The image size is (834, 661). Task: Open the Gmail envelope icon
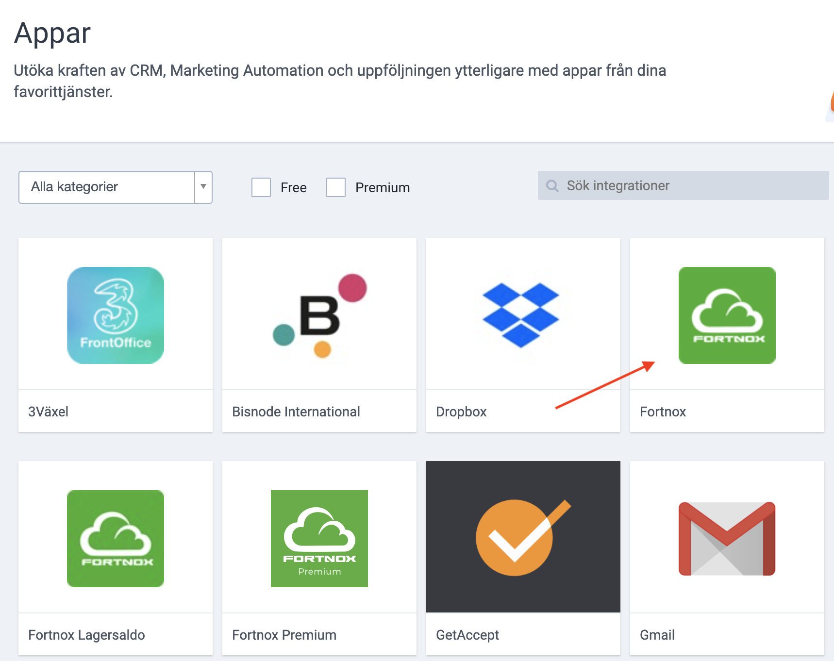(727, 539)
